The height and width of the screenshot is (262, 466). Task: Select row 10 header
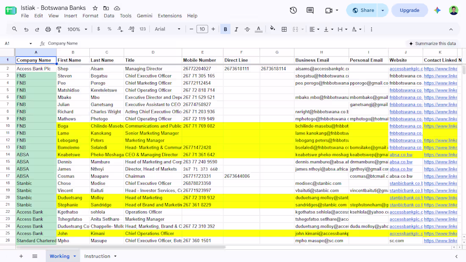click(8, 126)
